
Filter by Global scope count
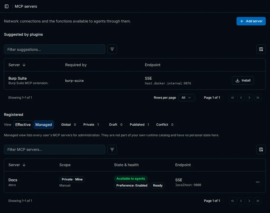click(x=69, y=125)
